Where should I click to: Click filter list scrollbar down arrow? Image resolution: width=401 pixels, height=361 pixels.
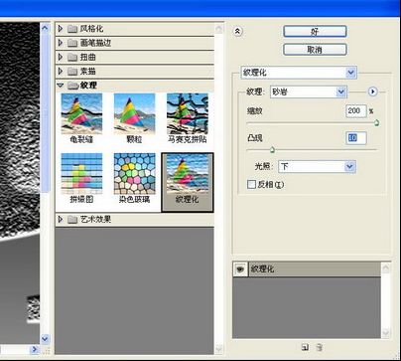point(218,349)
